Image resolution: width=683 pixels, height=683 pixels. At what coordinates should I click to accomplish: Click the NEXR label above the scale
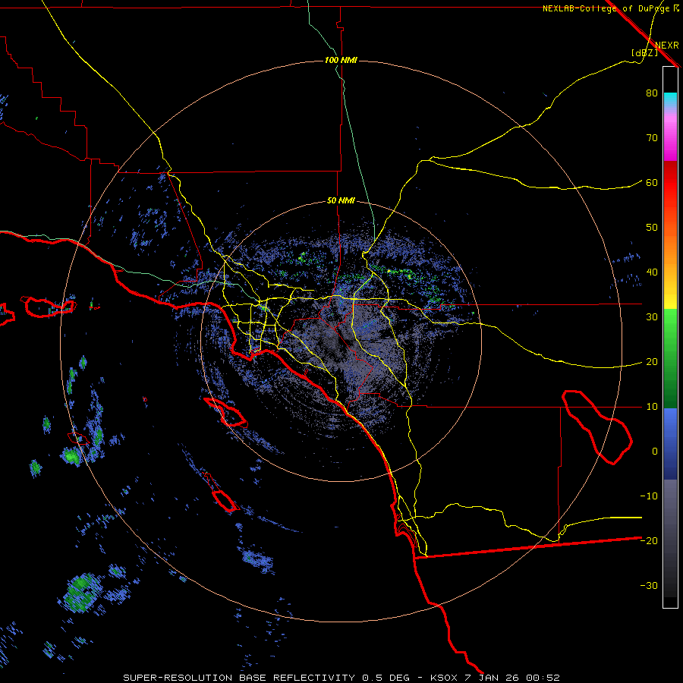(667, 46)
